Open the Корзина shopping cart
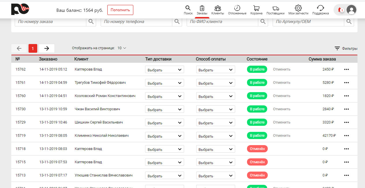The height and width of the screenshot is (188, 365). pos(256,10)
